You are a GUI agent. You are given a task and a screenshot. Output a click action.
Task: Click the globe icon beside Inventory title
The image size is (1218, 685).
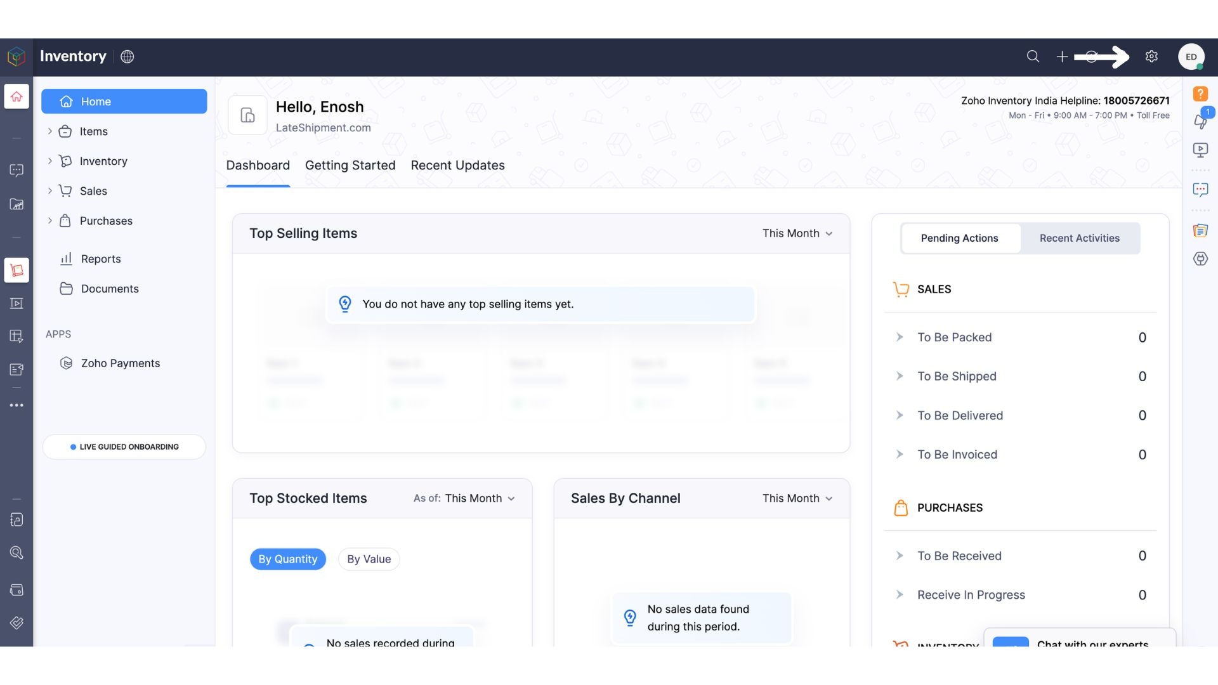coord(128,56)
